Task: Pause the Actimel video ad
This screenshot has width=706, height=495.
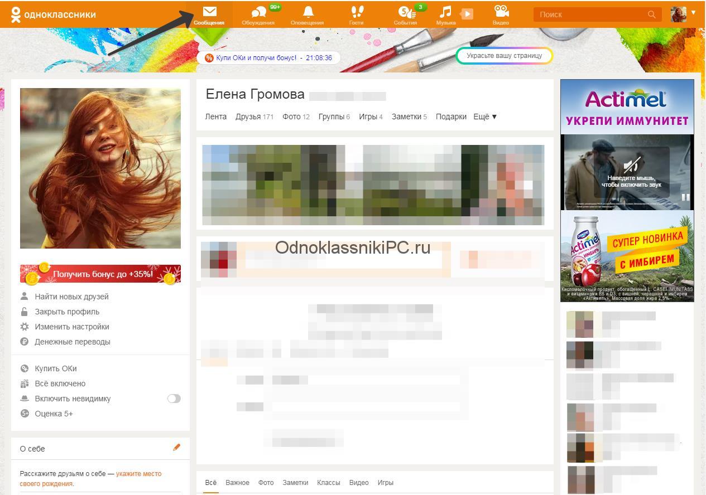Action: pyautogui.click(x=685, y=197)
